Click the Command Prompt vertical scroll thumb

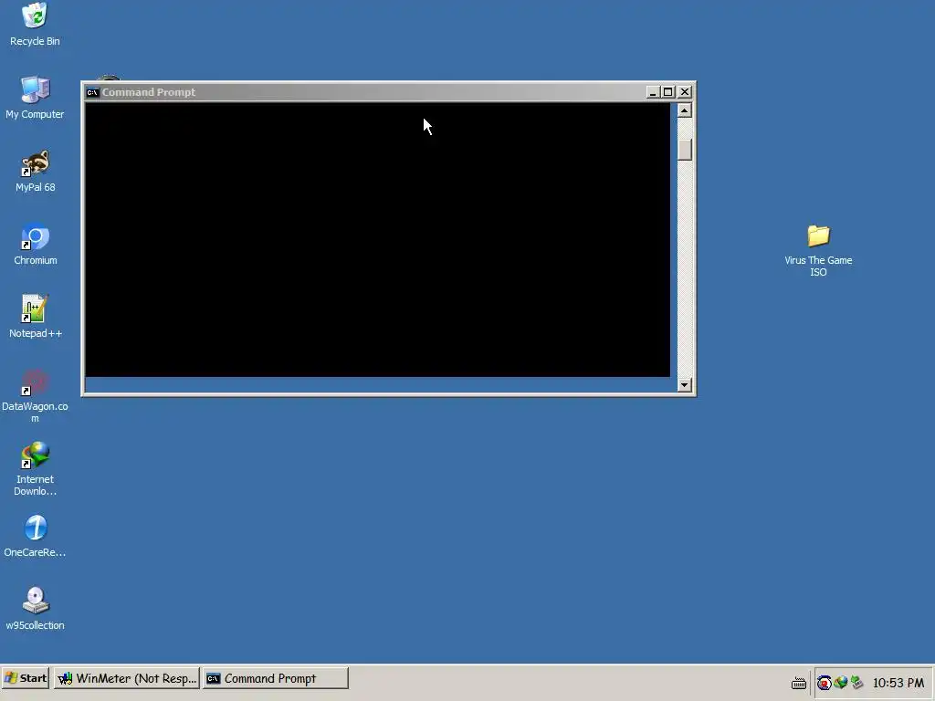(x=685, y=150)
